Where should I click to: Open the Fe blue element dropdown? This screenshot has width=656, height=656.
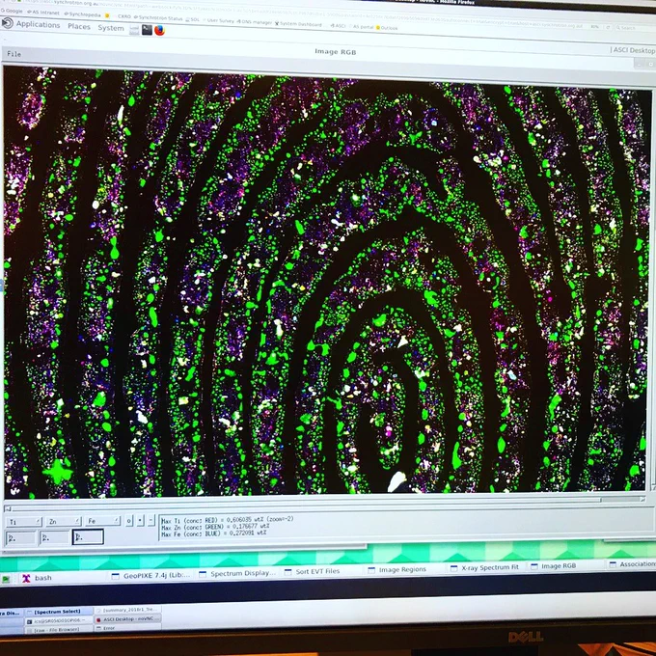pos(103,521)
